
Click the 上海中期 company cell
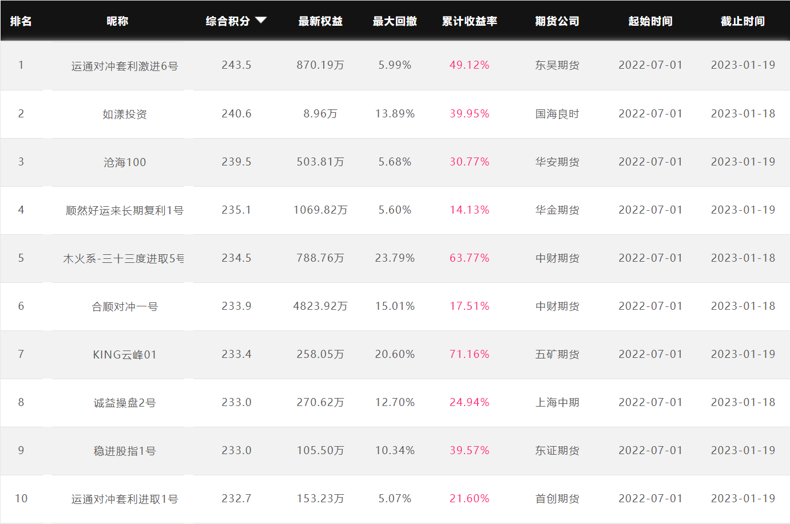coord(557,403)
